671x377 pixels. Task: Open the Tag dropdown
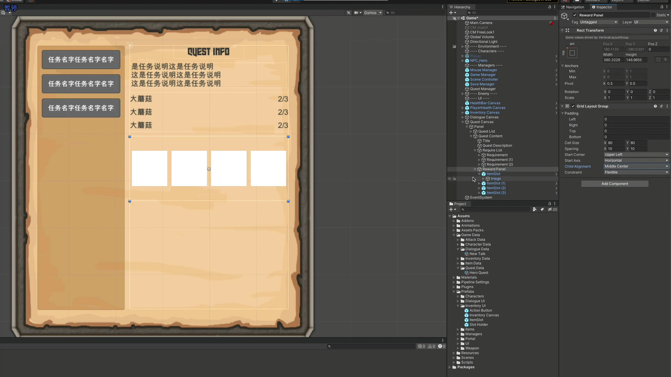click(599, 22)
